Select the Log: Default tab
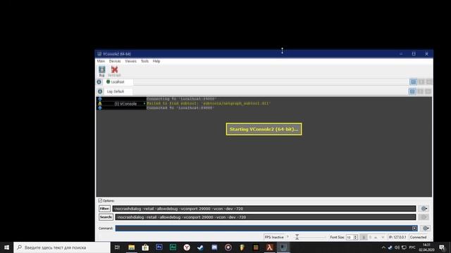The width and height of the screenshot is (451, 253). [118, 91]
